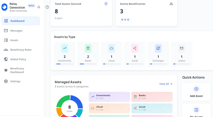Click "6 types" text under total assets

(x=59, y=18)
